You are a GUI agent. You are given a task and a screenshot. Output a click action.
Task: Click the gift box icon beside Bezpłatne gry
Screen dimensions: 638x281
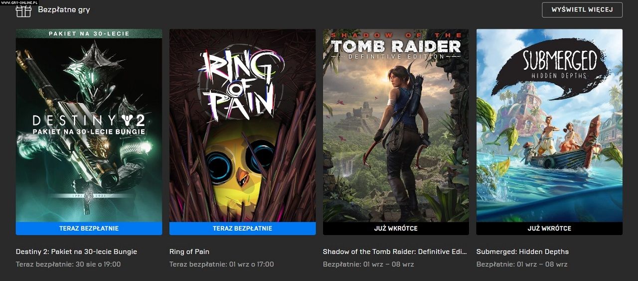[23, 10]
